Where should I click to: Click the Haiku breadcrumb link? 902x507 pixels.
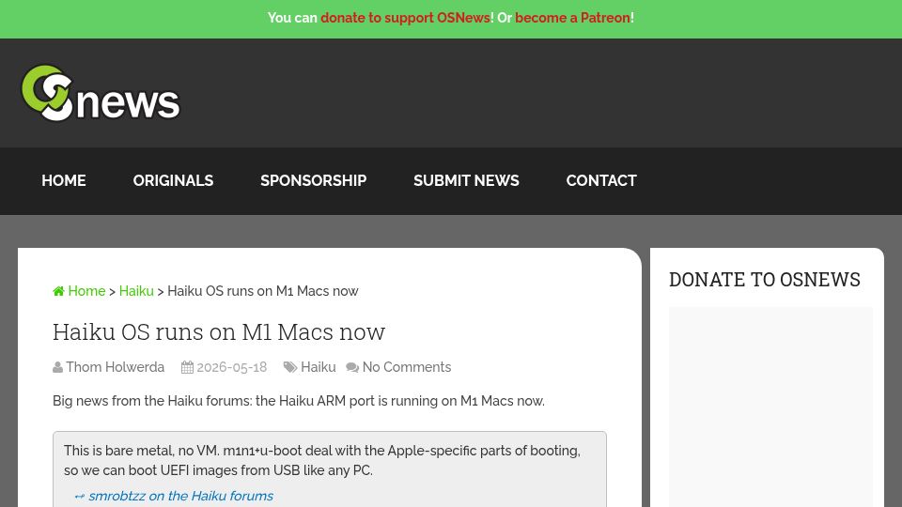pyautogui.click(x=136, y=291)
